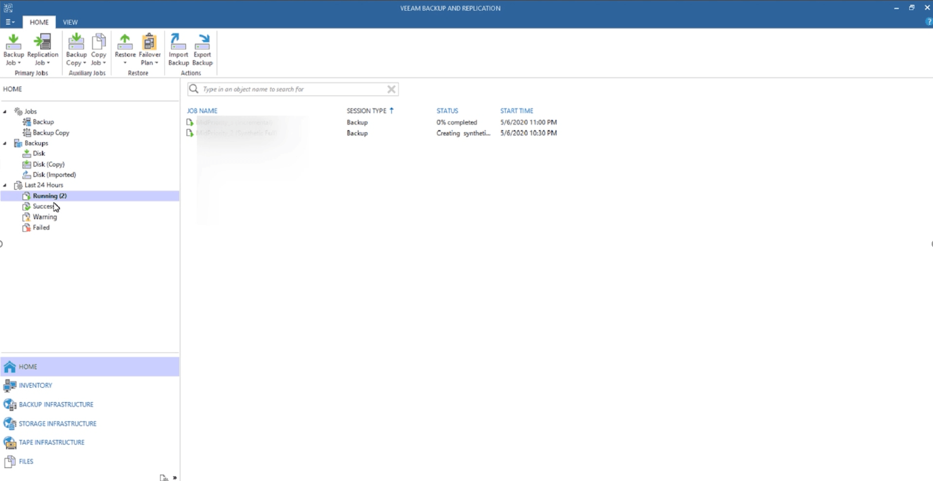933x481 pixels.
Task: Select Backup Copy under Jobs
Action: [x=46, y=133]
